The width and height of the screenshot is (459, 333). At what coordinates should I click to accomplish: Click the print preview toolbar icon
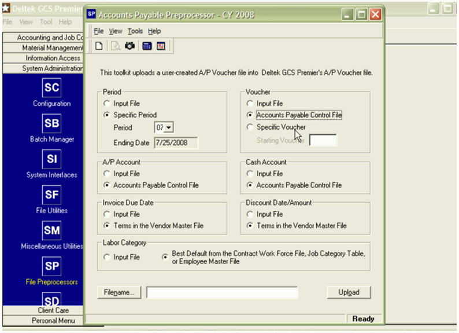[x=116, y=46]
